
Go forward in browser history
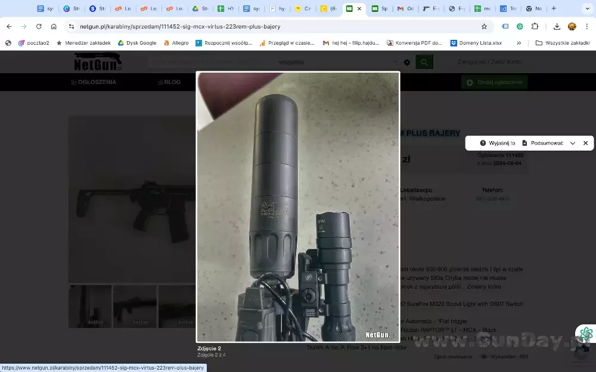tap(24, 27)
